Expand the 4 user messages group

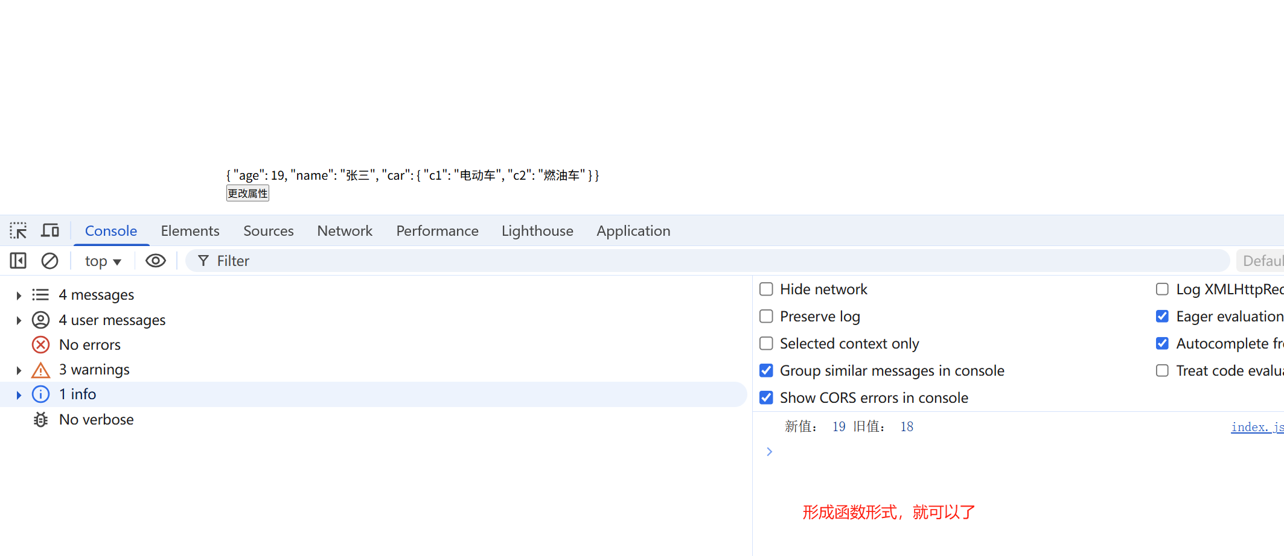click(19, 320)
